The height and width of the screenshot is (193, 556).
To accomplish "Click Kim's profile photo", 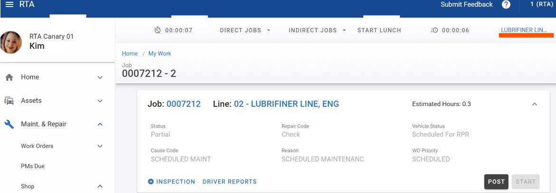I will [x=11, y=42].
